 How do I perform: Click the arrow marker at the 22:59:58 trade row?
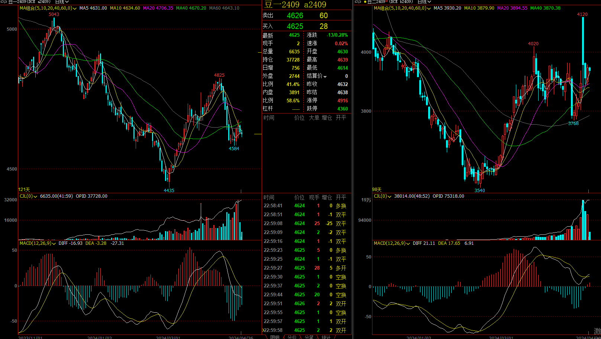point(264,330)
